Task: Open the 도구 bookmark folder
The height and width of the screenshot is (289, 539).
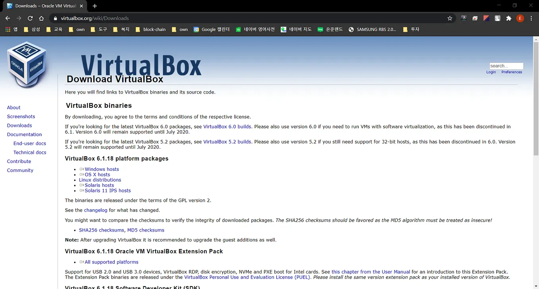Action: coord(99,29)
